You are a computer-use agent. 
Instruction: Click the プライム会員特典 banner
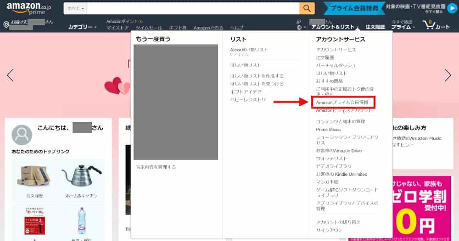click(354, 8)
